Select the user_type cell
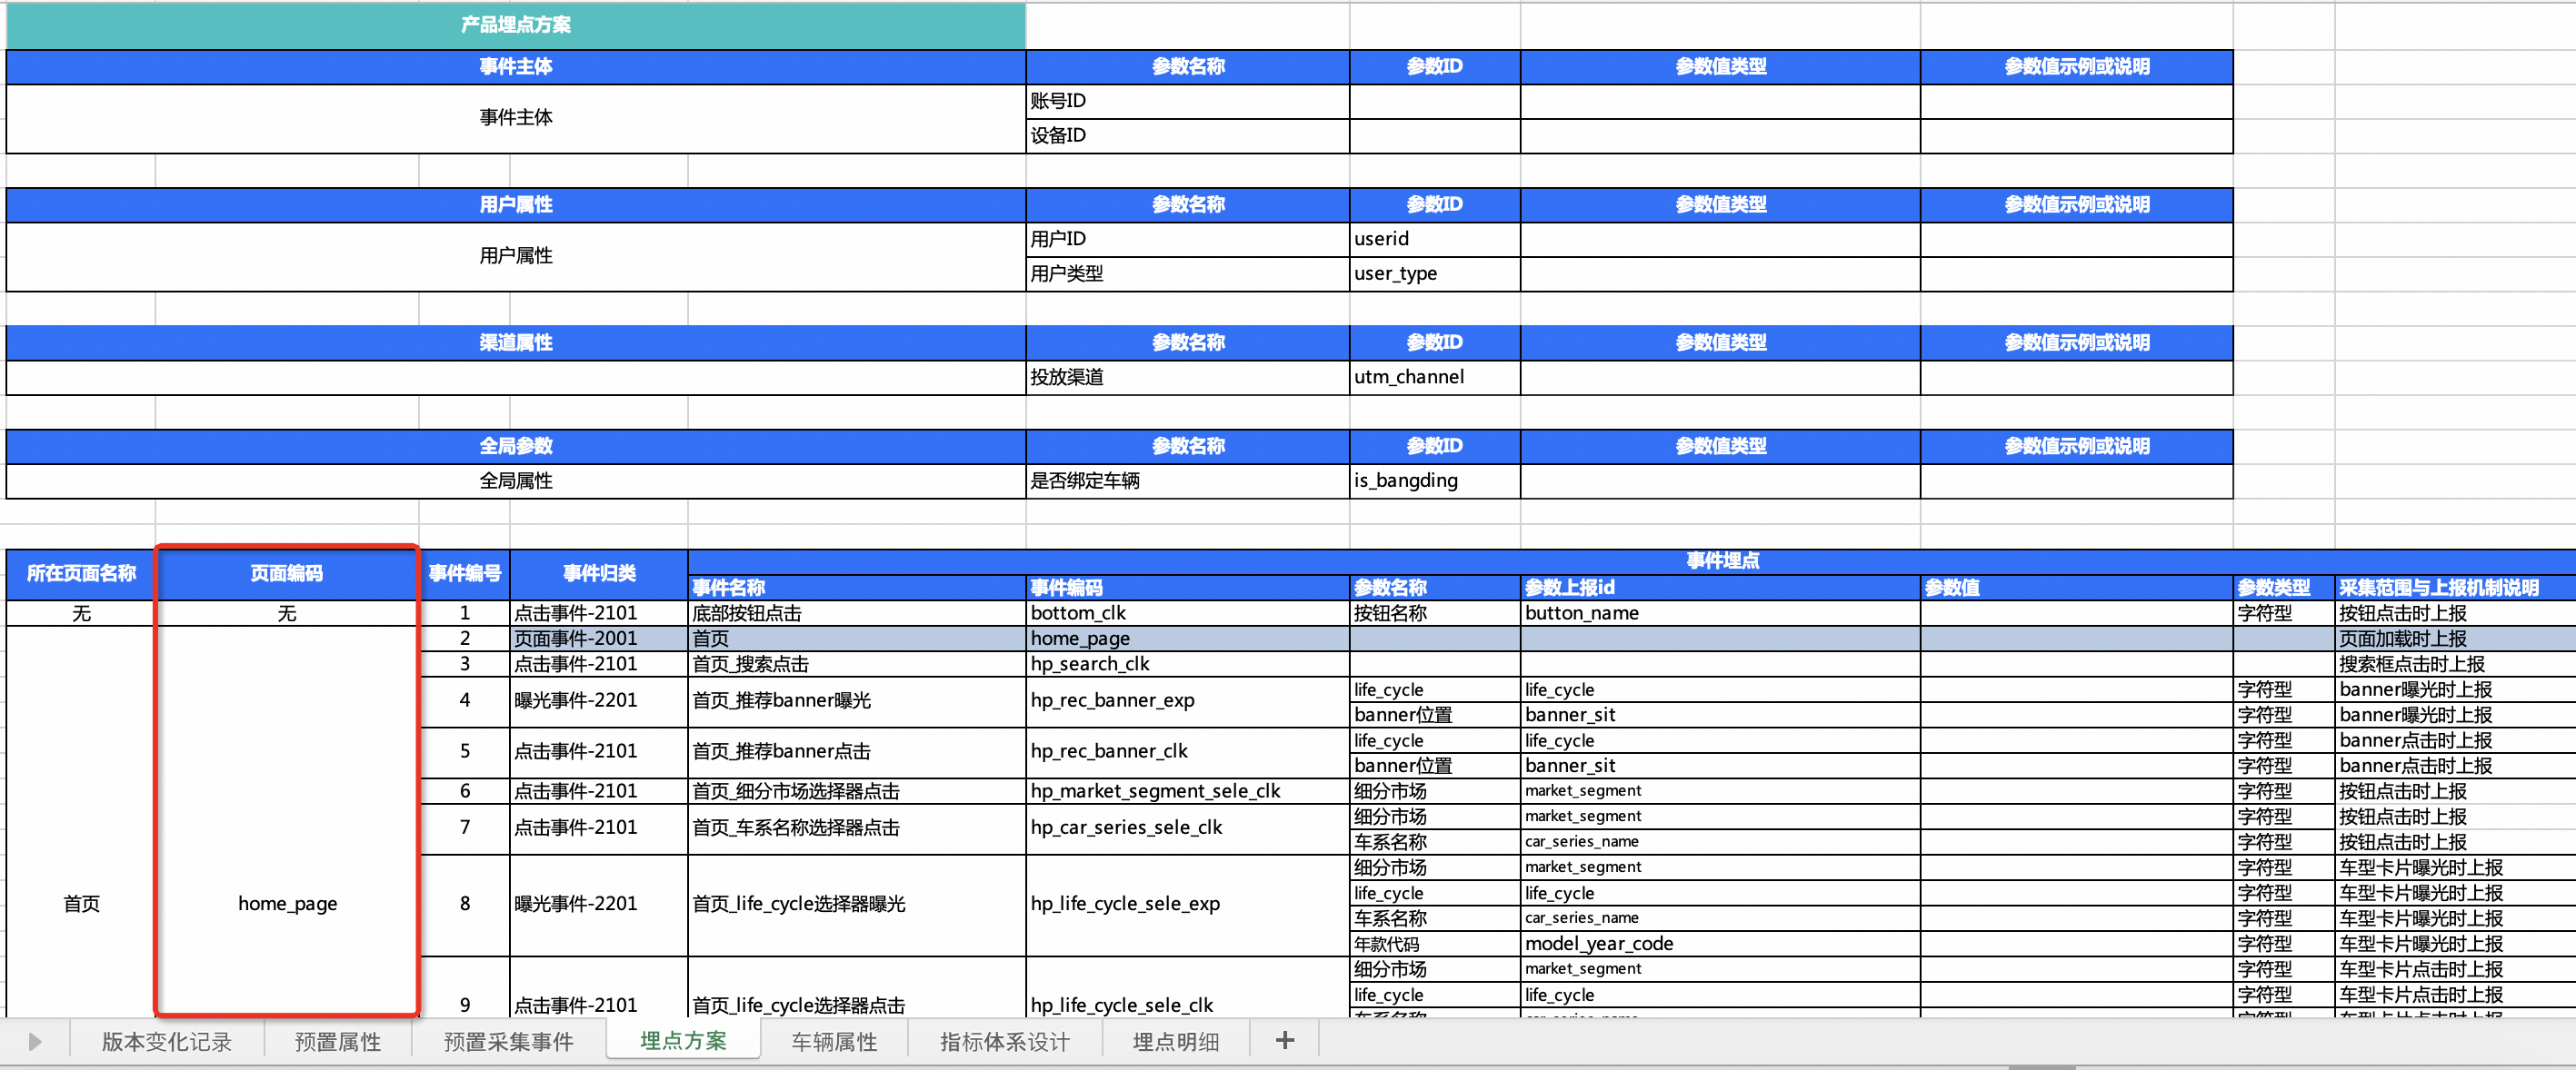Image resolution: width=2576 pixels, height=1070 pixels. tap(1435, 273)
